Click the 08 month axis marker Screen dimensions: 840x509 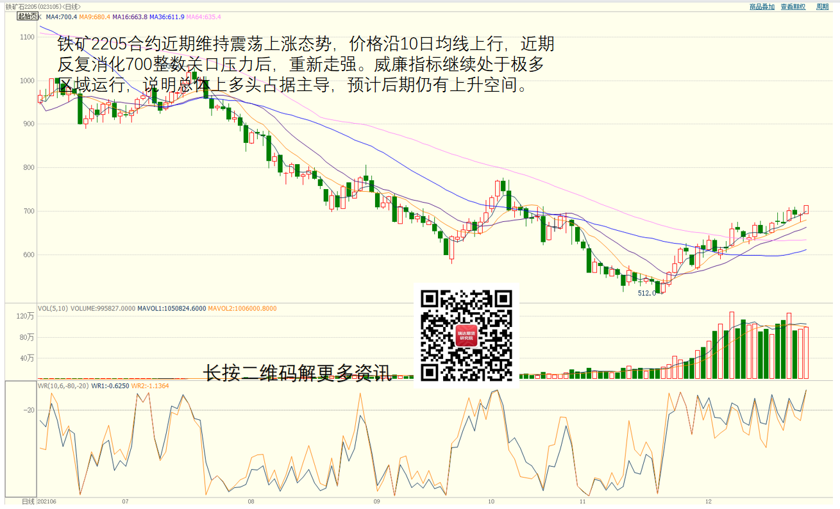pos(251,501)
